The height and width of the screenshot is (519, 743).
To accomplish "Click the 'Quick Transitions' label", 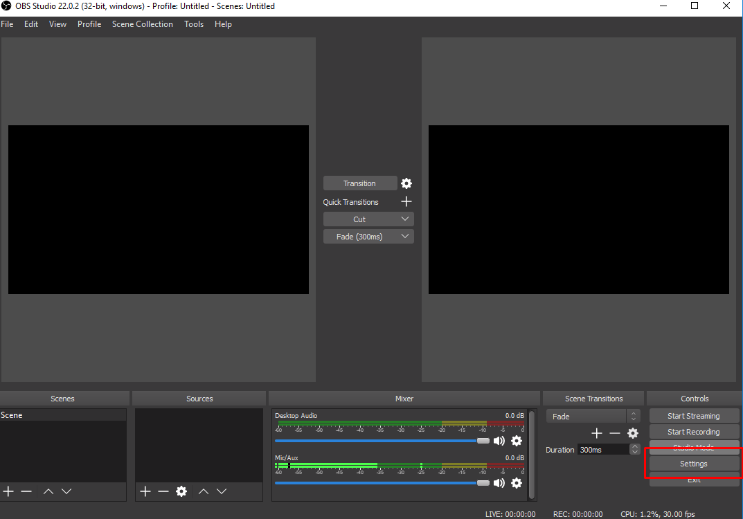I will pos(350,202).
